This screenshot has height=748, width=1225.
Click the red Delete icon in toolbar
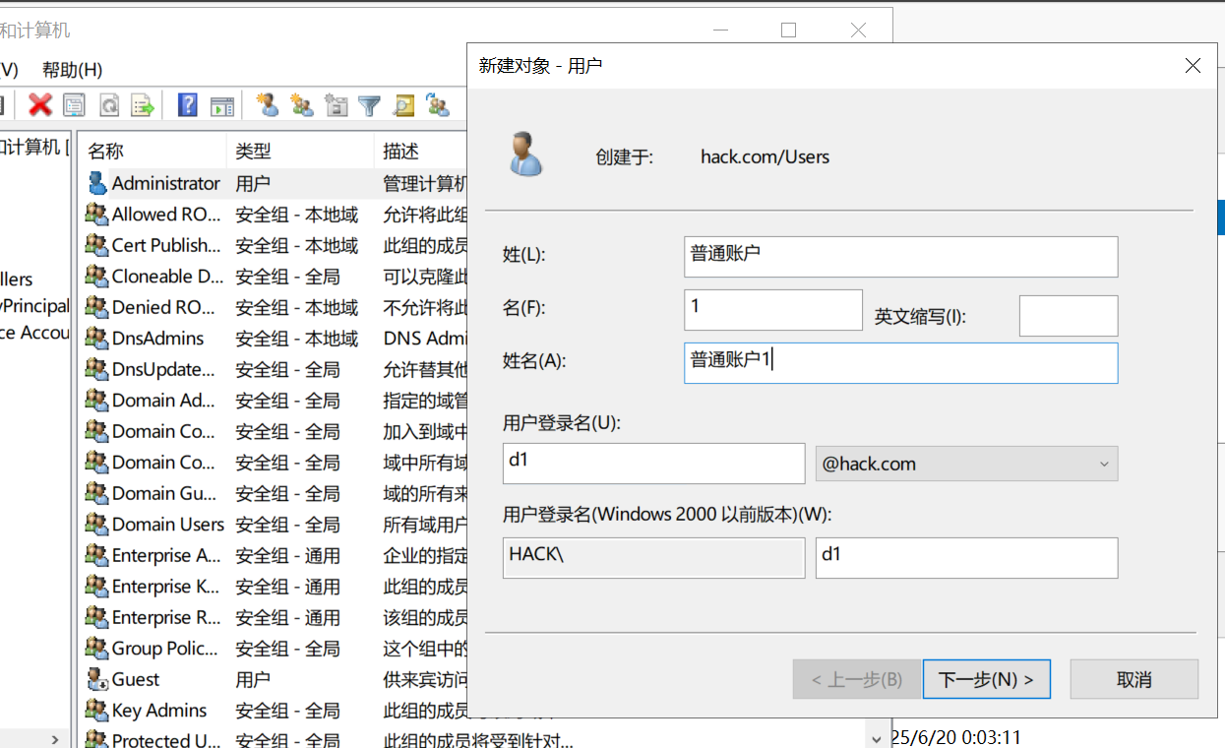pos(40,105)
